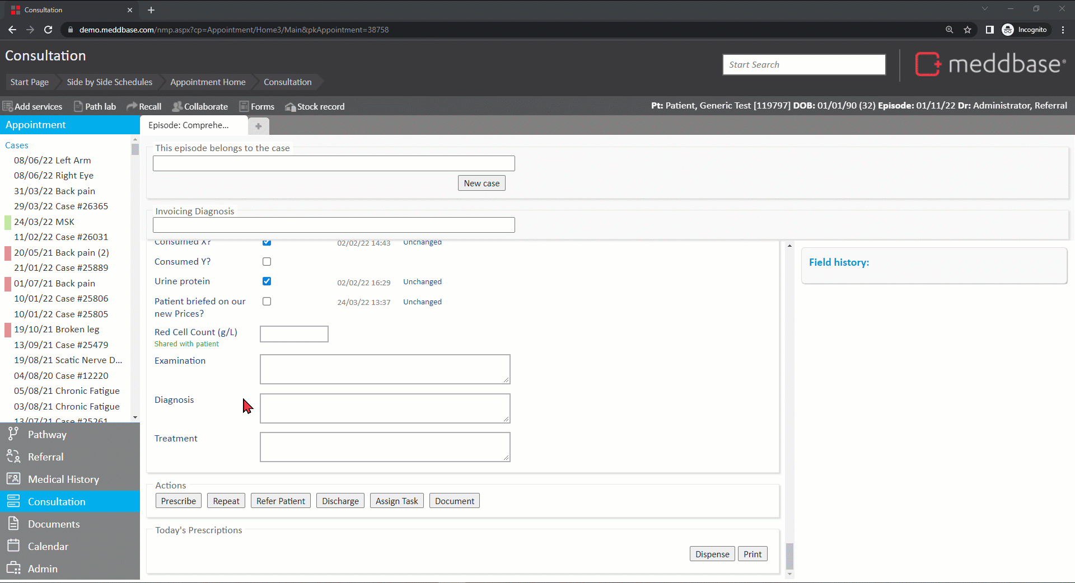Uncheck the Urine protein checkbox
1075x583 pixels.
[267, 281]
